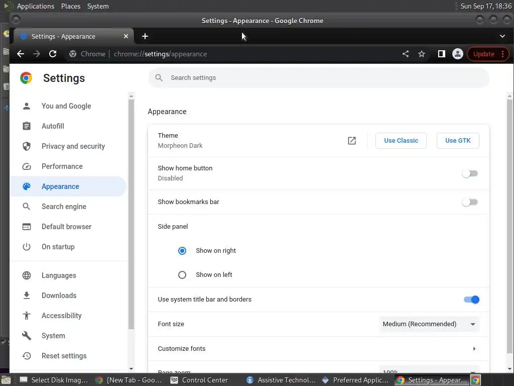Open the Chrome three-dot menu
The width and height of the screenshot is (514, 386).
502,54
